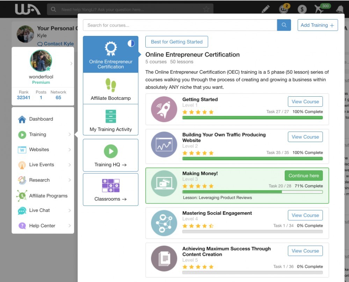349x282 pixels.
Task: Click the Network count 65
Action: click(58, 98)
